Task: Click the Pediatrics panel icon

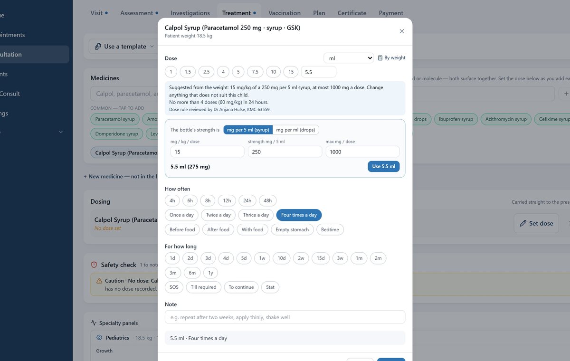Action: coord(99,338)
